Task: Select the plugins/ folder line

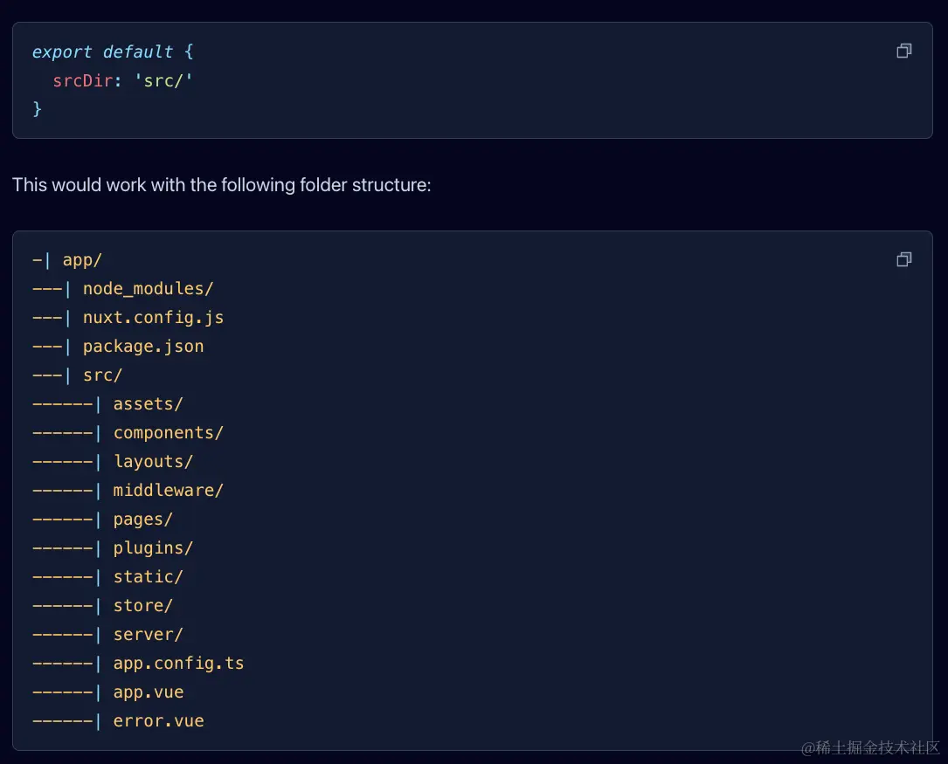Action: tap(153, 548)
